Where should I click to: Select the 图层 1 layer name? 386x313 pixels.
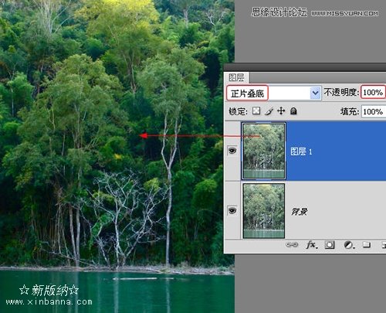[301, 151]
